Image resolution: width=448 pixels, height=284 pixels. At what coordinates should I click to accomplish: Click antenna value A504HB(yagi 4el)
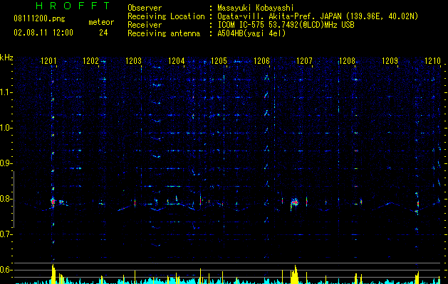pyautogui.click(x=251, y=33)
